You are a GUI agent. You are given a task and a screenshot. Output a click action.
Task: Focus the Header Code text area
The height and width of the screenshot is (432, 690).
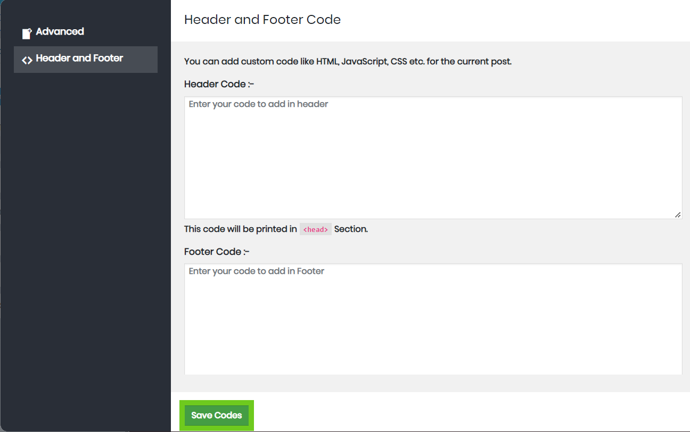[432, 160]
